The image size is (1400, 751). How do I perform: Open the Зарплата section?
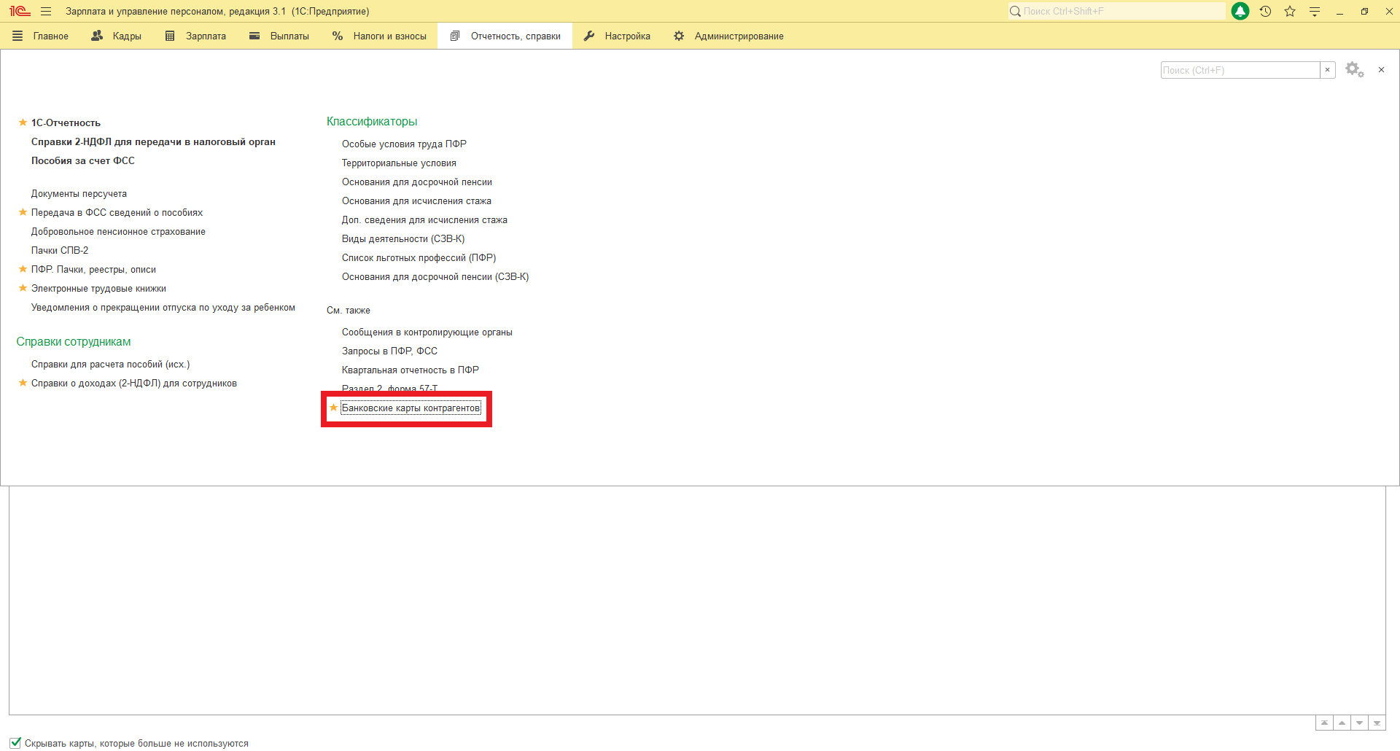point(195,36)
